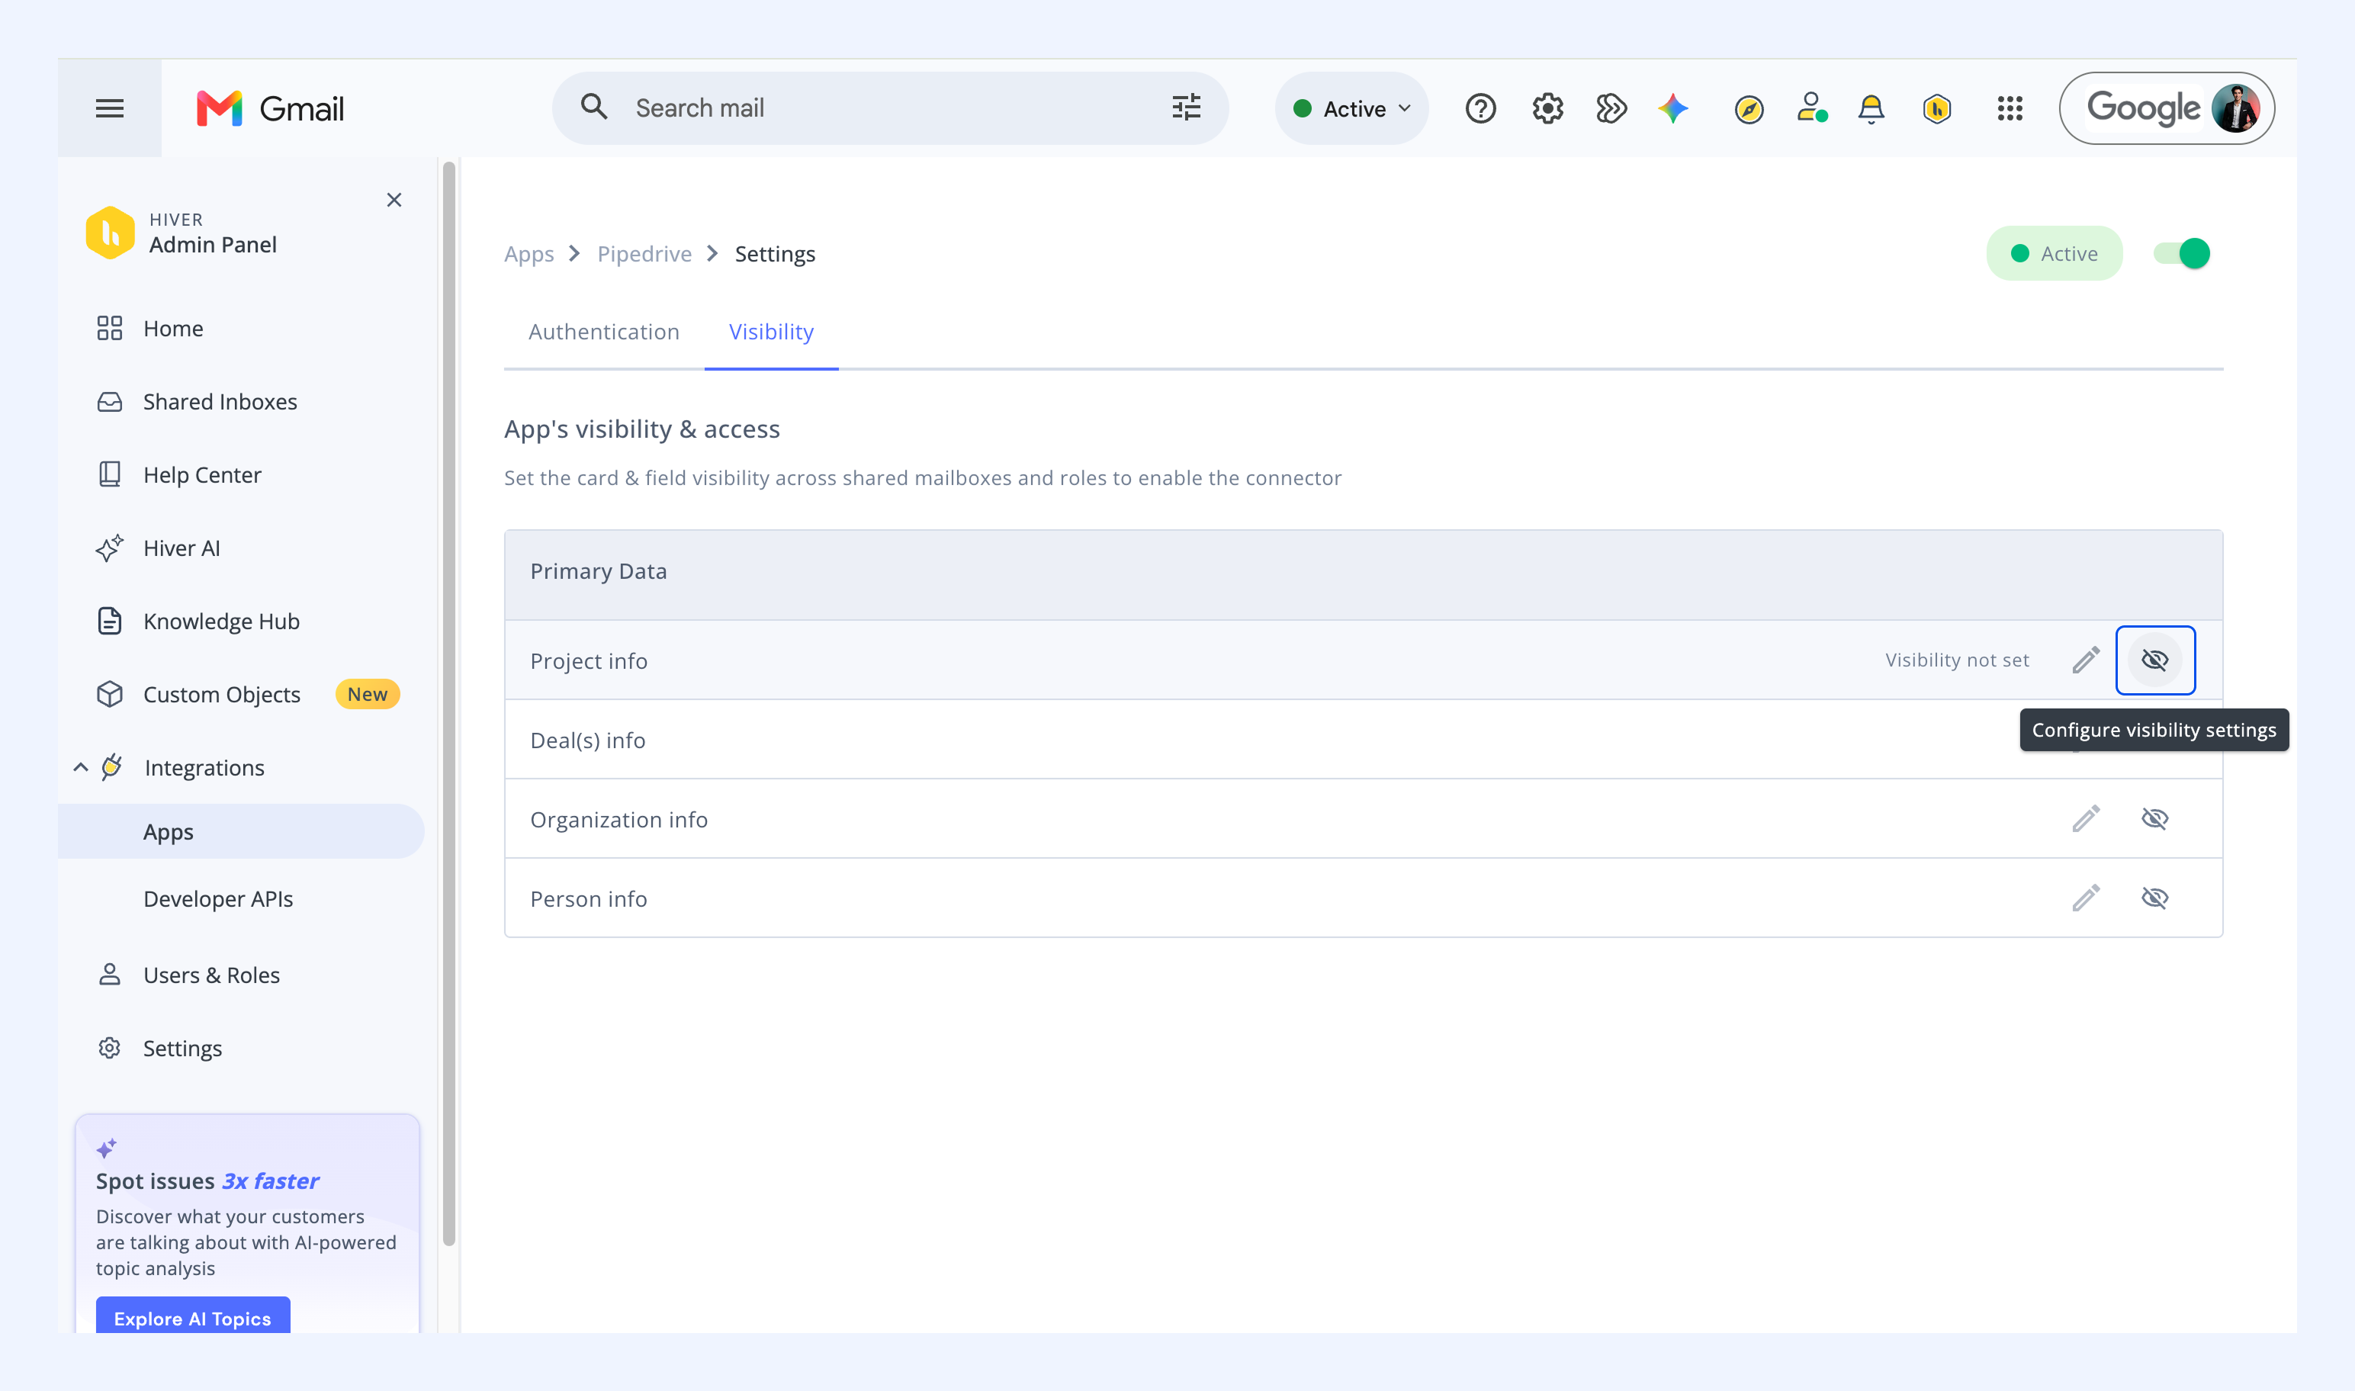The image size is (2355, 1391).
Task: Click the Gmail logo
Action: coord(270,109)
